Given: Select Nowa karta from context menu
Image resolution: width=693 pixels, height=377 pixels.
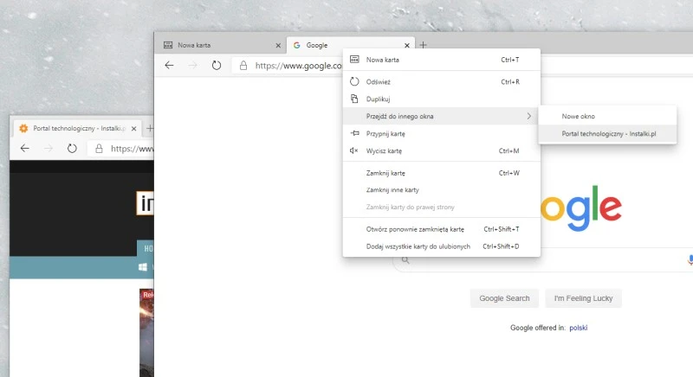Looking at the screenshot, I should [x=383, y=61].
